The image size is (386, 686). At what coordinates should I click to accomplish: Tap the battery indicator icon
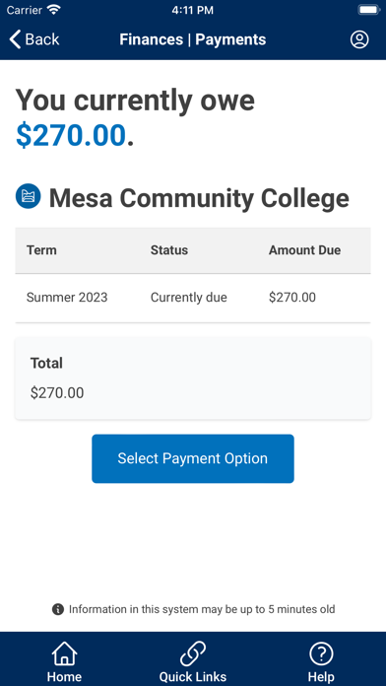(369, 10)
